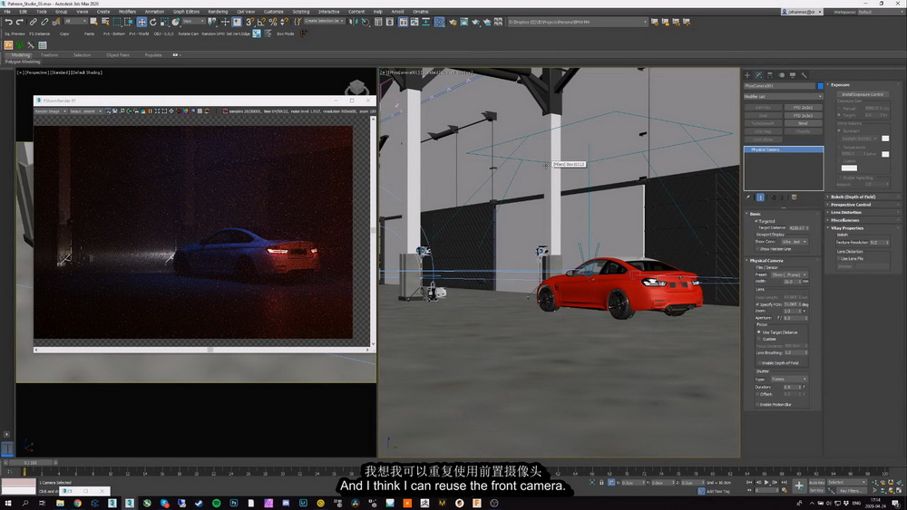Image resolution: width=907 pixels, height=510 pixels.
Task: Activate the Select and Link tool
Action: click(33, 22)
